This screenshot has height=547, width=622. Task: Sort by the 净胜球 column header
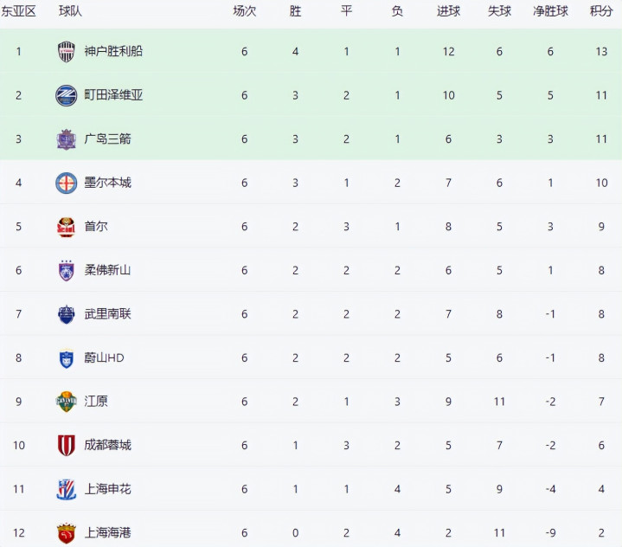[x=549, y=11]
